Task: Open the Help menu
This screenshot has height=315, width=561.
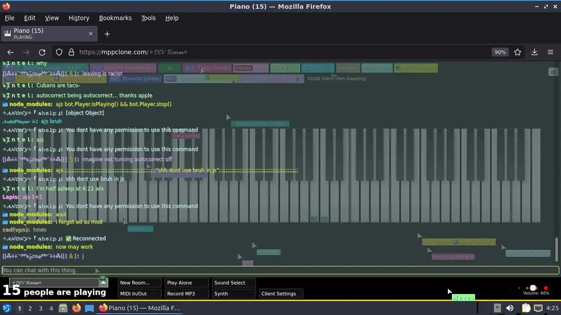Action: (x=172, y=18)
